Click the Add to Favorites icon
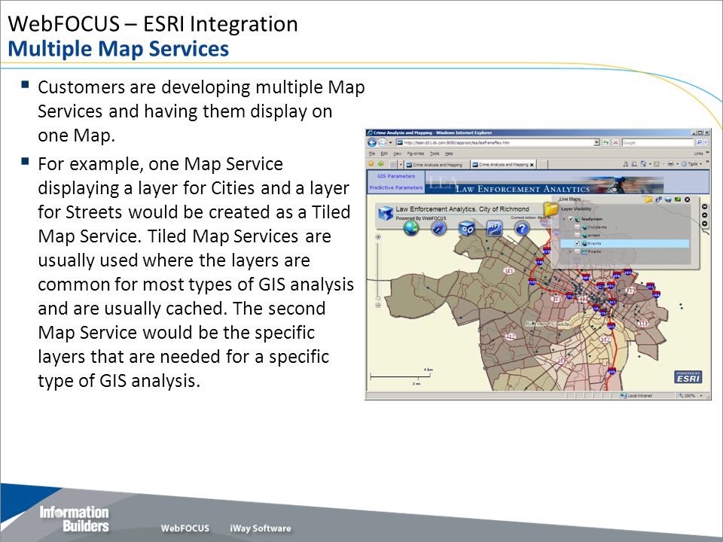Screen dimensions: 723x542 [x=381, y=163]
